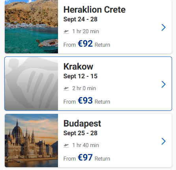The height and width of the screenshot is (170, 176).
Task: Choose the Sept 24 - 28 dates
Action: [81, 19]
